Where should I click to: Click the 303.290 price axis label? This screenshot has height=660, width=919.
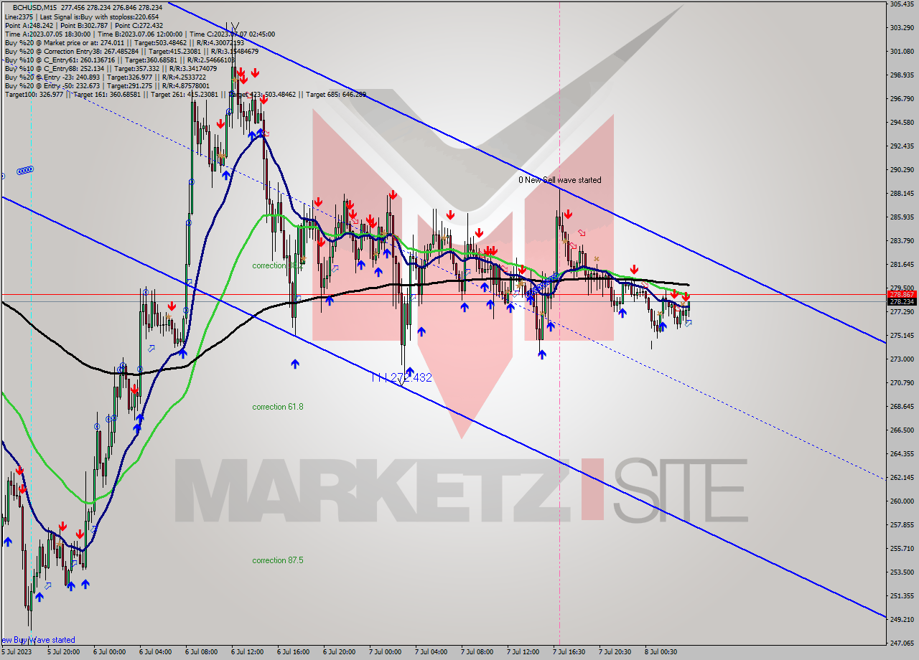click(x=902, y=28)
